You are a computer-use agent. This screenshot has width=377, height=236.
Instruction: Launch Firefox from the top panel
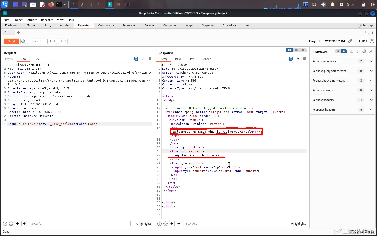[x=51, y=4]
